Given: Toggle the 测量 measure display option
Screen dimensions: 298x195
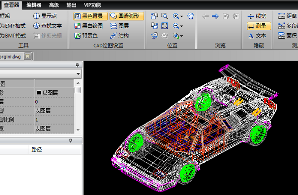Looking at the screenshot, I should pos(259,26).
